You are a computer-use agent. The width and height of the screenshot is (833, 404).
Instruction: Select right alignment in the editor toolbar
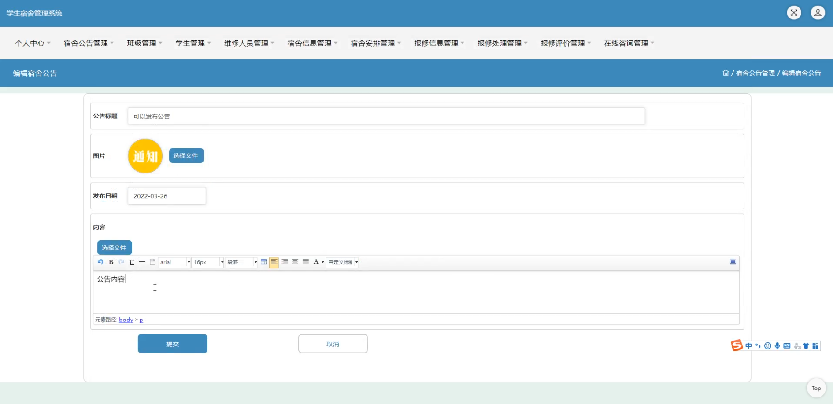point(285,262)
